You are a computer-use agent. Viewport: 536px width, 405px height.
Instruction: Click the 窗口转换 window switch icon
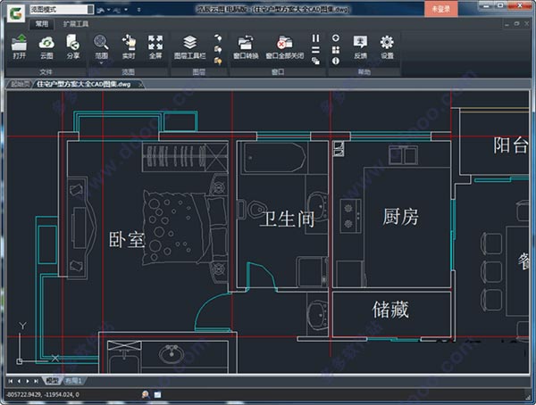(x=246, y=47)
